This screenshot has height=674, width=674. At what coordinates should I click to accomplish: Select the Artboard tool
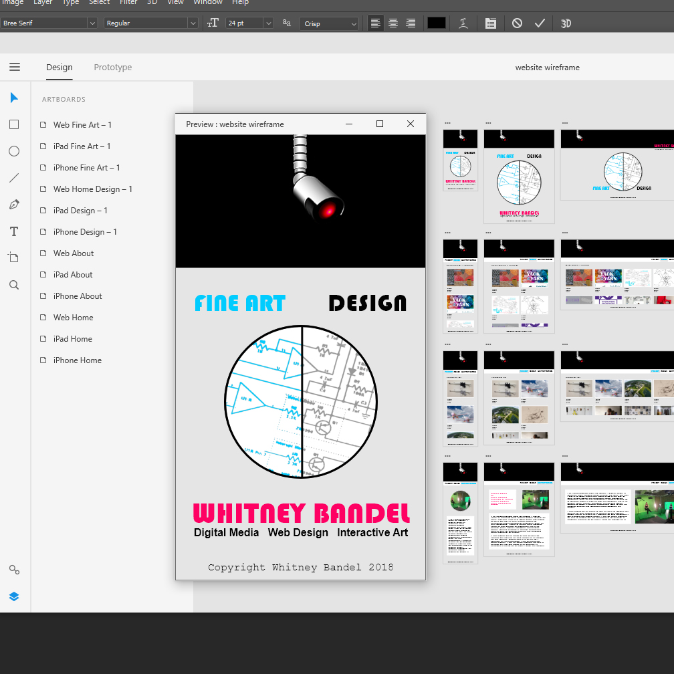14,258
